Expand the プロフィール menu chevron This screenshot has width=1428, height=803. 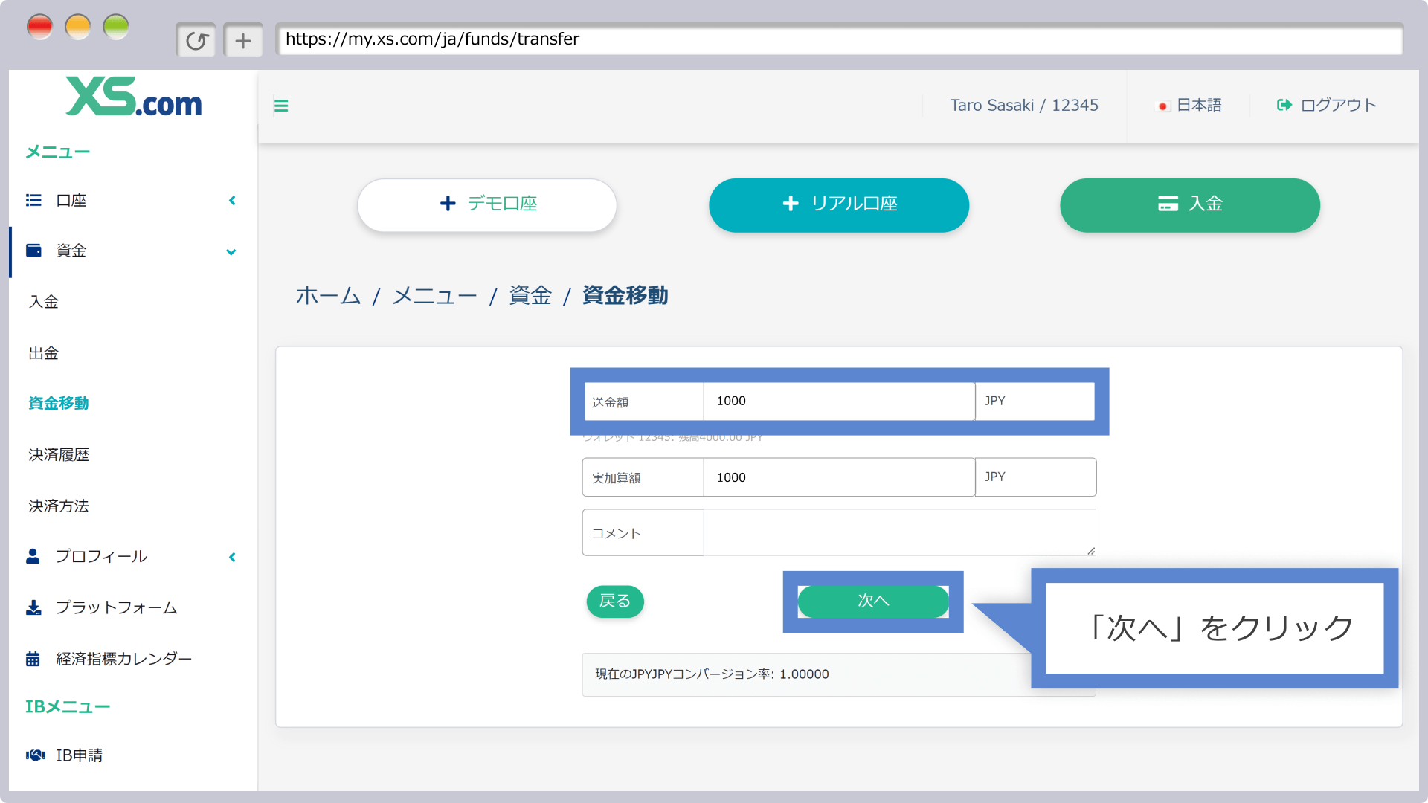pos(232,557)
